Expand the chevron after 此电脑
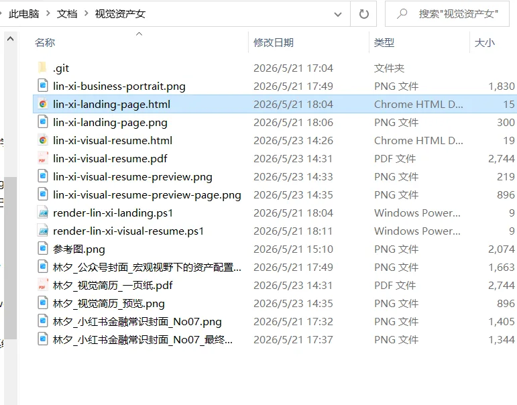Viewport: 517px width, 405px height. click(48, 13)
